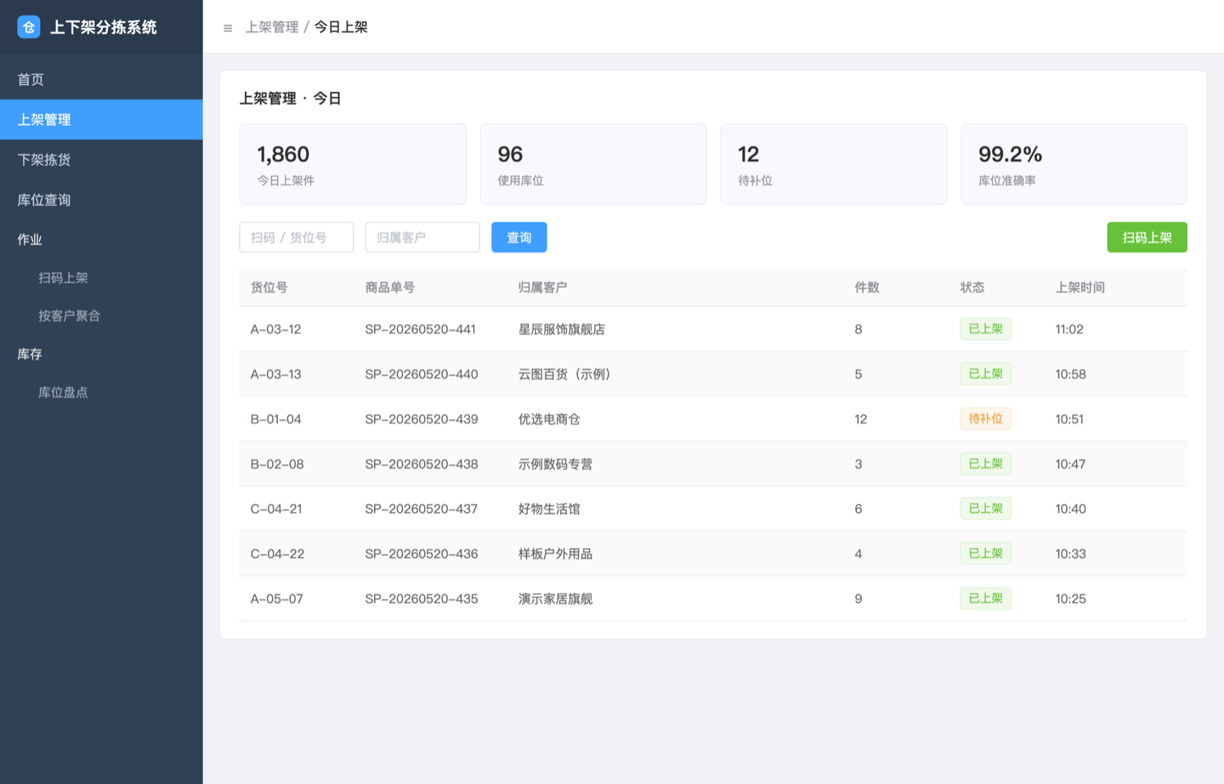Image resolution: width=1224 pixels, height=784 pixels.
Task: Click customer 示例数码专营
Action: click(x=556, y=464)
